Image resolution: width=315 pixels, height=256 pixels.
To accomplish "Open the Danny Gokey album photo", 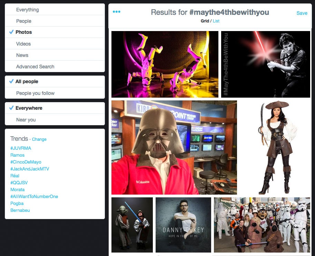I will point(183,225).
